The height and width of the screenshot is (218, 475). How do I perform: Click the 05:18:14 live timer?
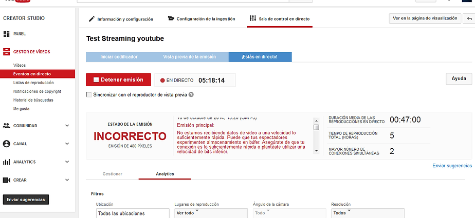[x=211, y=81]
